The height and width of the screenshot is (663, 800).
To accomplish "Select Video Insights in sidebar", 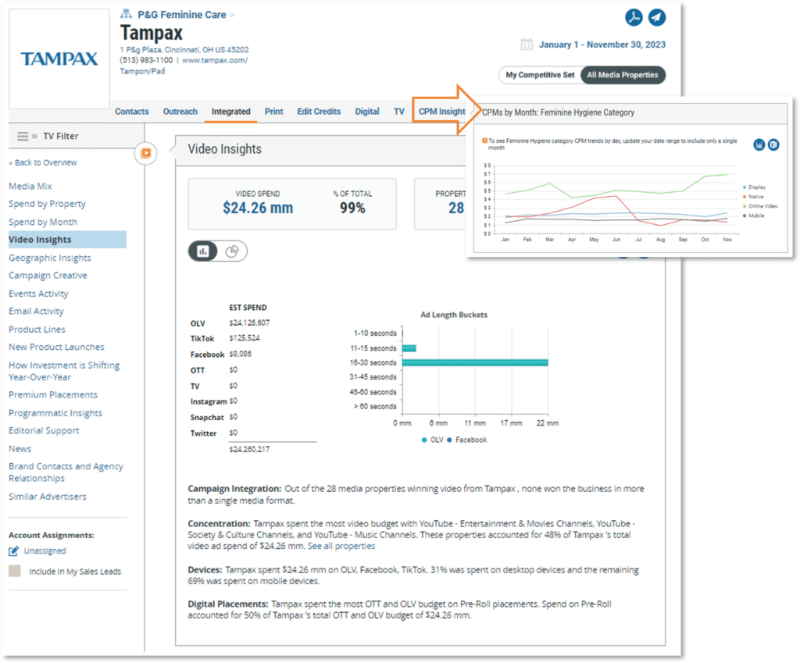I will (67, 240).
